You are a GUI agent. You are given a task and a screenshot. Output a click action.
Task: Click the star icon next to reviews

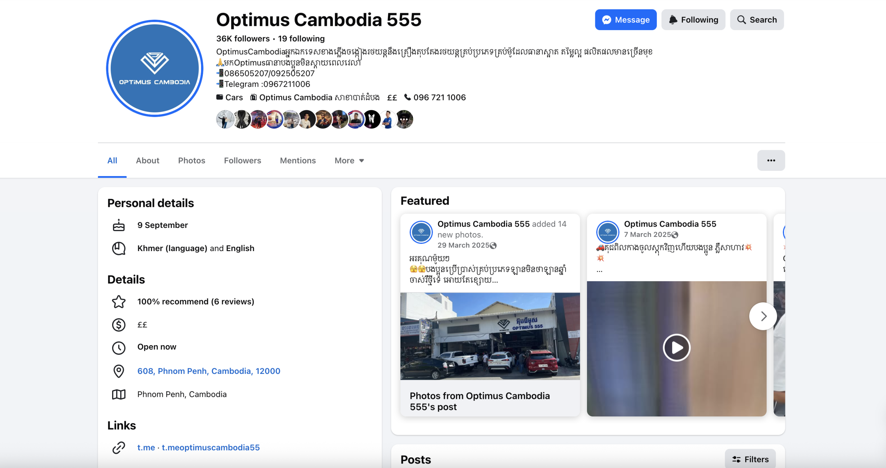pyautogui.click(x=119, y=302)
